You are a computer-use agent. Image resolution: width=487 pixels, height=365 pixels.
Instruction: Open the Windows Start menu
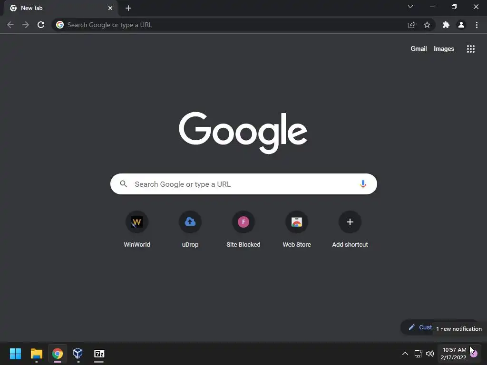click(x=15, y=354)
